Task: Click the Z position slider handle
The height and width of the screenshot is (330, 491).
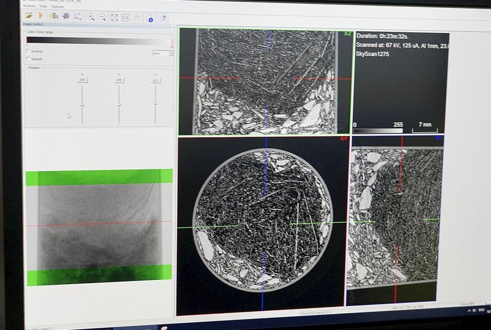Action: [x=156, y=103]
